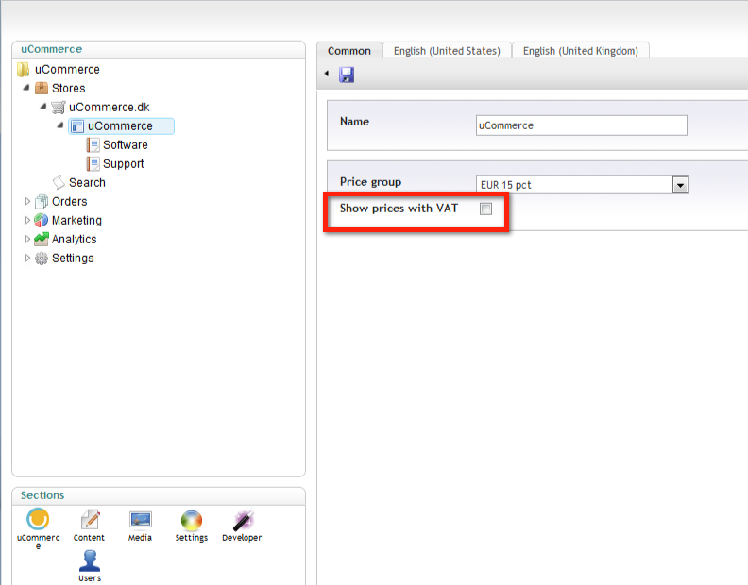The image size is (748, 585).
Task: Click the uCommerce panel header title
Action: coord(52,49)
